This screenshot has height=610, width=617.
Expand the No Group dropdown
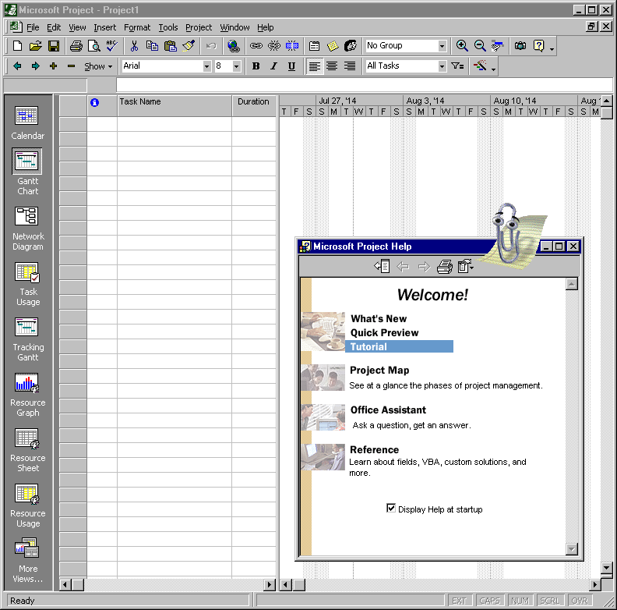[x=442, y=46]
